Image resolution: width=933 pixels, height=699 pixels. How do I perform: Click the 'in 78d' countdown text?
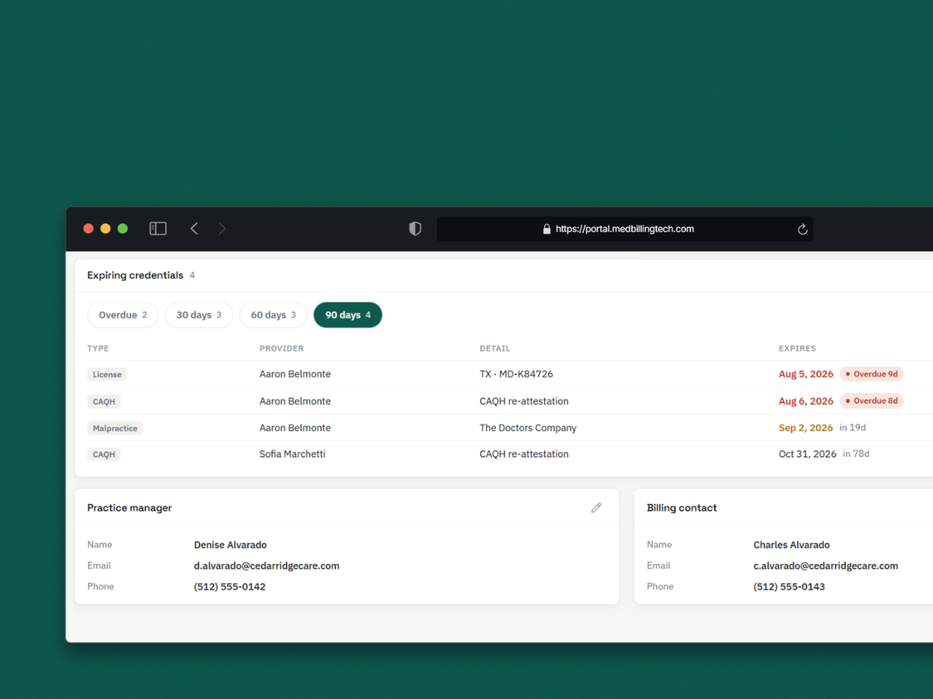855,454
